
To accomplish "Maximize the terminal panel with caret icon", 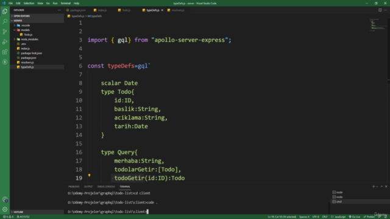I will (x=381, y=187).
